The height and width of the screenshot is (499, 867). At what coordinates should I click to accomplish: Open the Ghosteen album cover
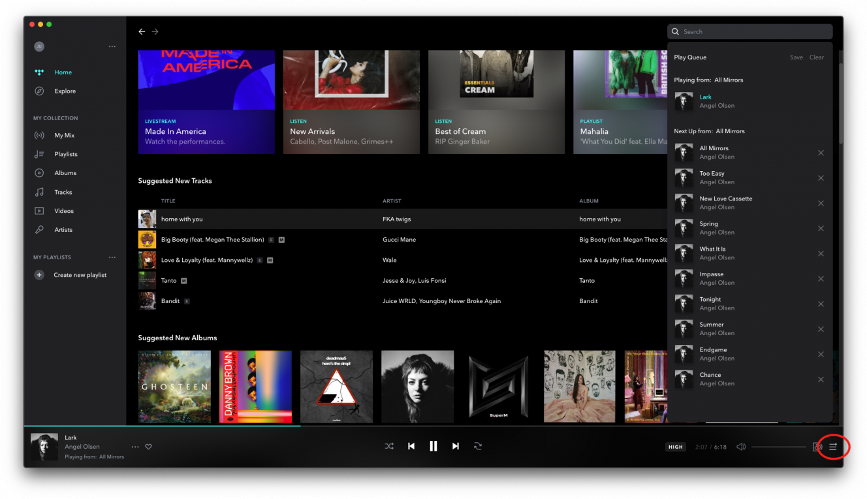(x=174, y=387)
